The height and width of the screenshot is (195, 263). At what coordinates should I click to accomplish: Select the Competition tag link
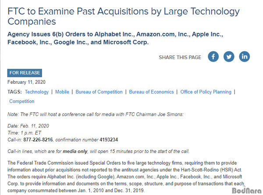click(22, 101)
